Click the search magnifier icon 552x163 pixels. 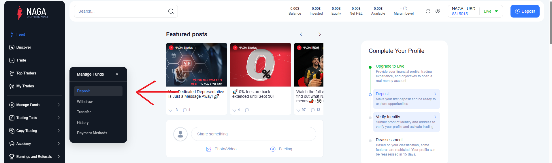pyautogui.click(x=171, y=11)
